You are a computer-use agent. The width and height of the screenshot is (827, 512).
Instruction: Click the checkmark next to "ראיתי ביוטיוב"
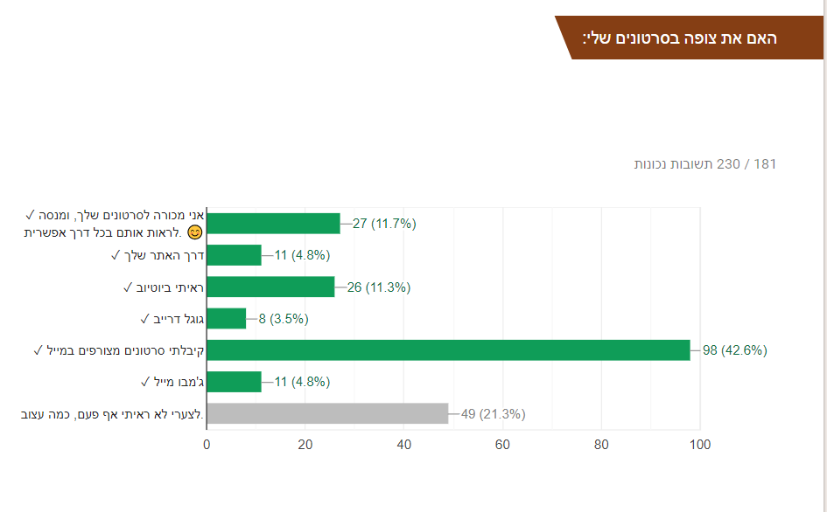pyautogui.click(x=127, y=287)
